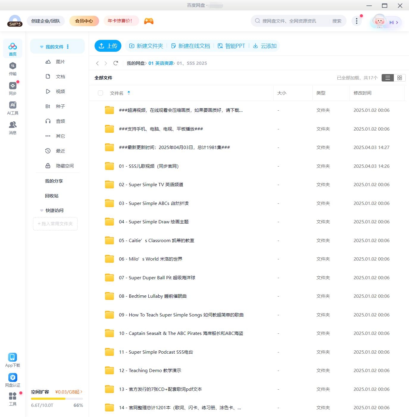Image resolution: width=409 pixels, height=417 pixels.
Task: Click 智能PPT button
Action: (x=231, y=46)
